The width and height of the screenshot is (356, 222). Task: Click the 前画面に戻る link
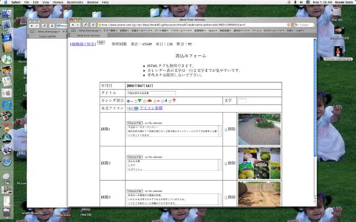83,44
